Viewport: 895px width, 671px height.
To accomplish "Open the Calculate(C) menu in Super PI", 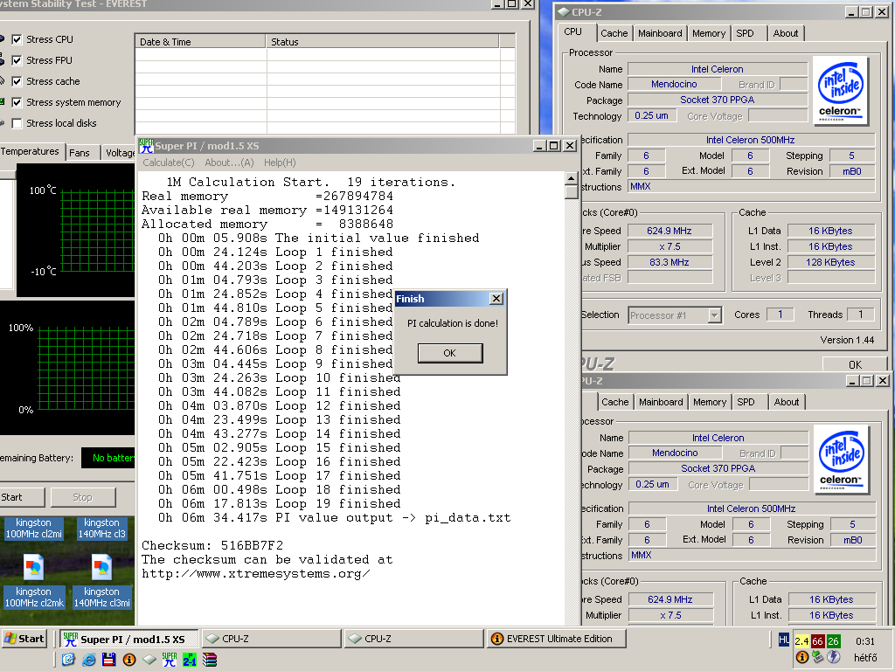I will coord(169,163).
